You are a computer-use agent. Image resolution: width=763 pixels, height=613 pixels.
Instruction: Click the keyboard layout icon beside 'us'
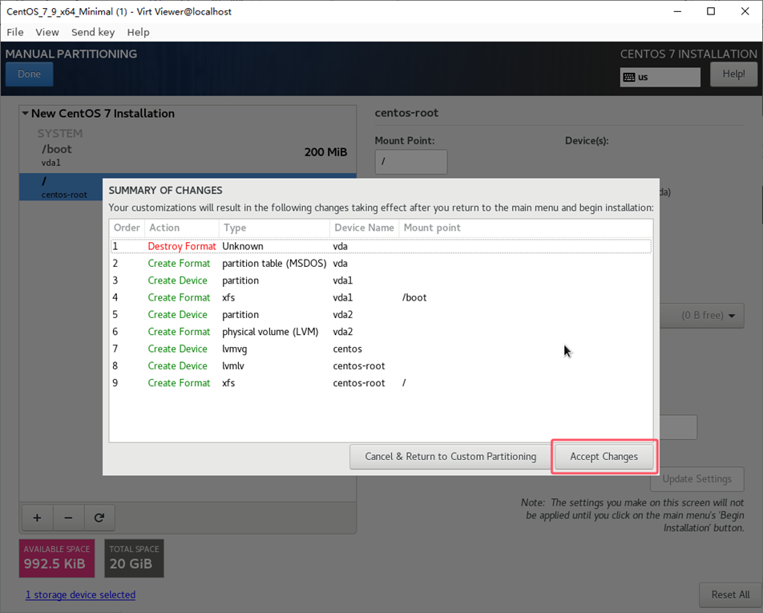pyautogui.click(x=628, y=78)
